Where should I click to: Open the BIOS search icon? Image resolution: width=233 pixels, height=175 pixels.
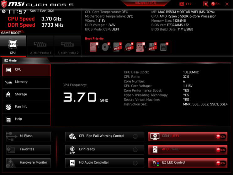coord(205,4)
